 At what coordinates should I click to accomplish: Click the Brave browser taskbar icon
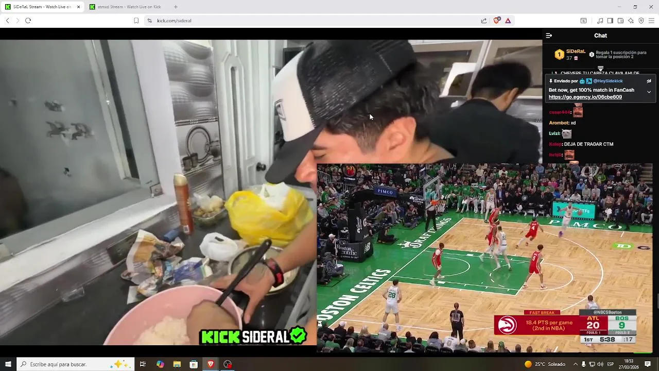pyautogui.click(x=211, y=364)
